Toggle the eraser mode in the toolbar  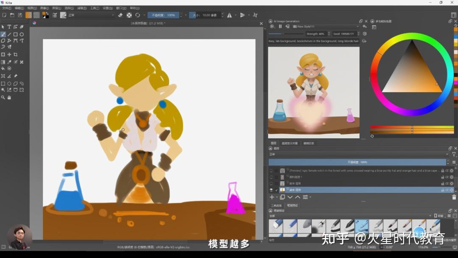(120, 15)
